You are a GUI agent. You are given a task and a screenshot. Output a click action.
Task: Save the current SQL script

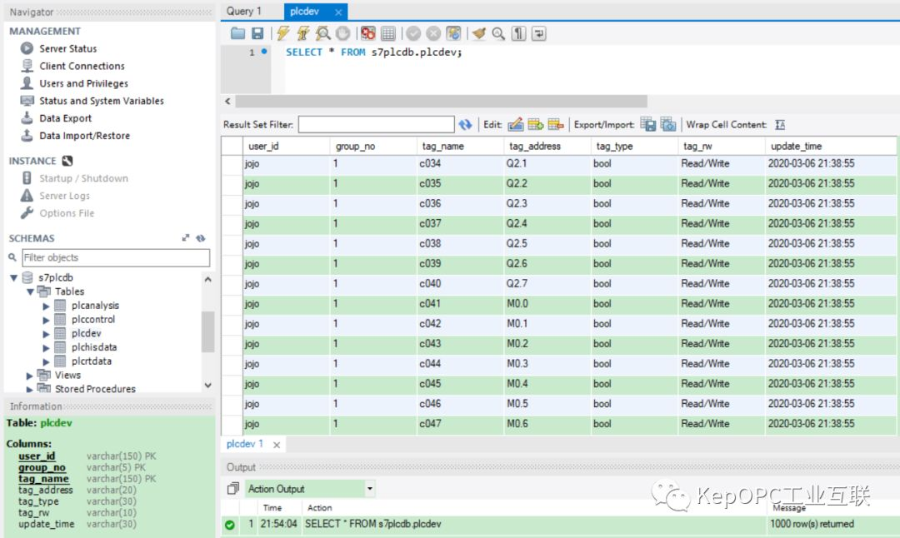pyautogui.click(x=258, y=33)
